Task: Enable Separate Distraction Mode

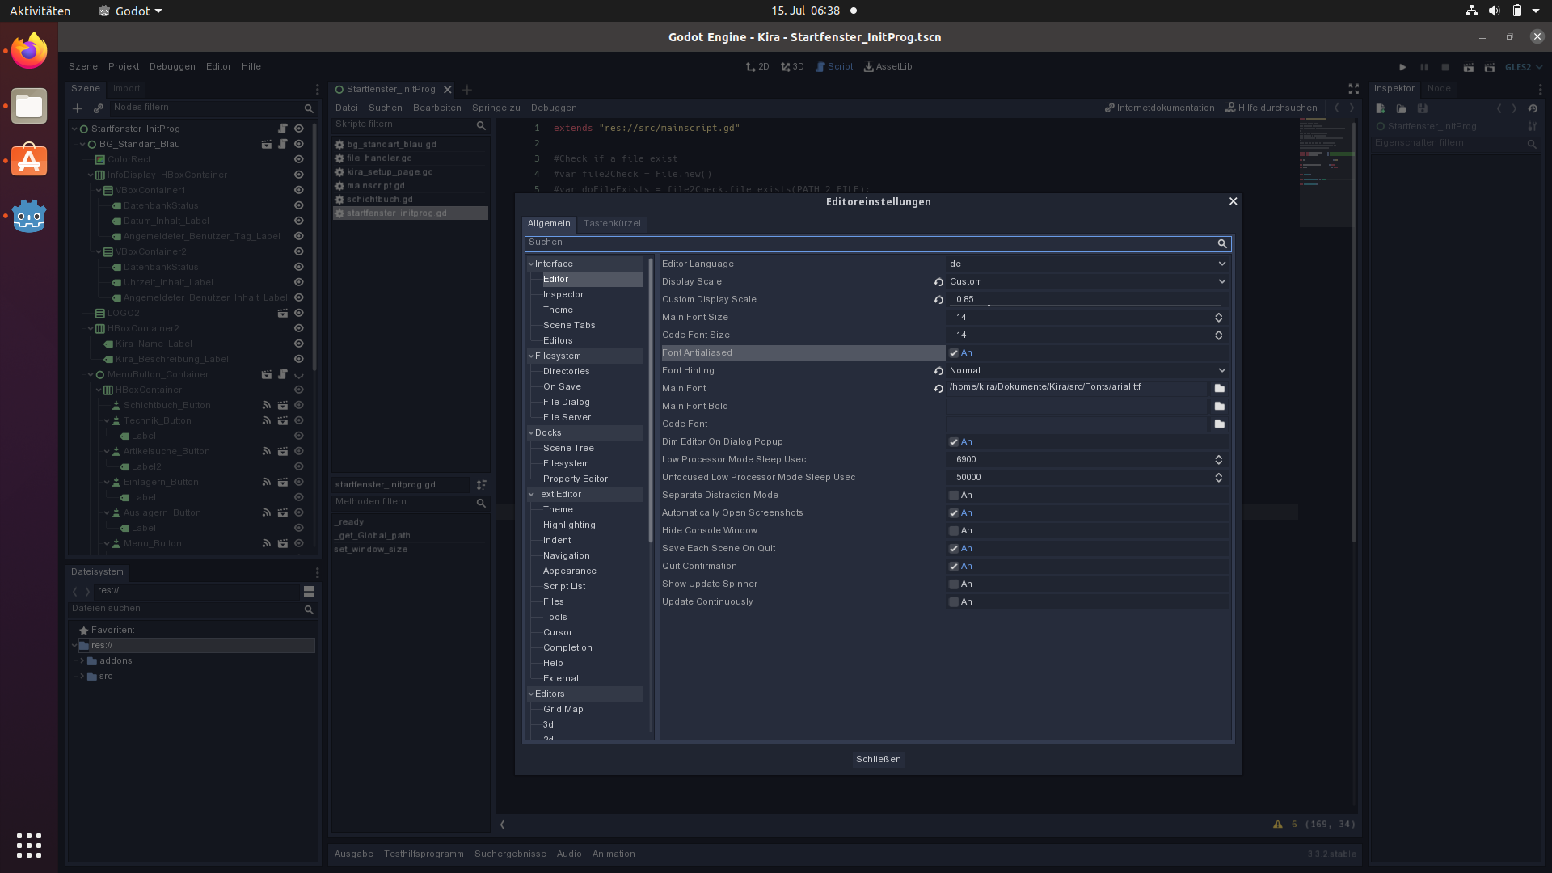Action: tap(954, 495)
